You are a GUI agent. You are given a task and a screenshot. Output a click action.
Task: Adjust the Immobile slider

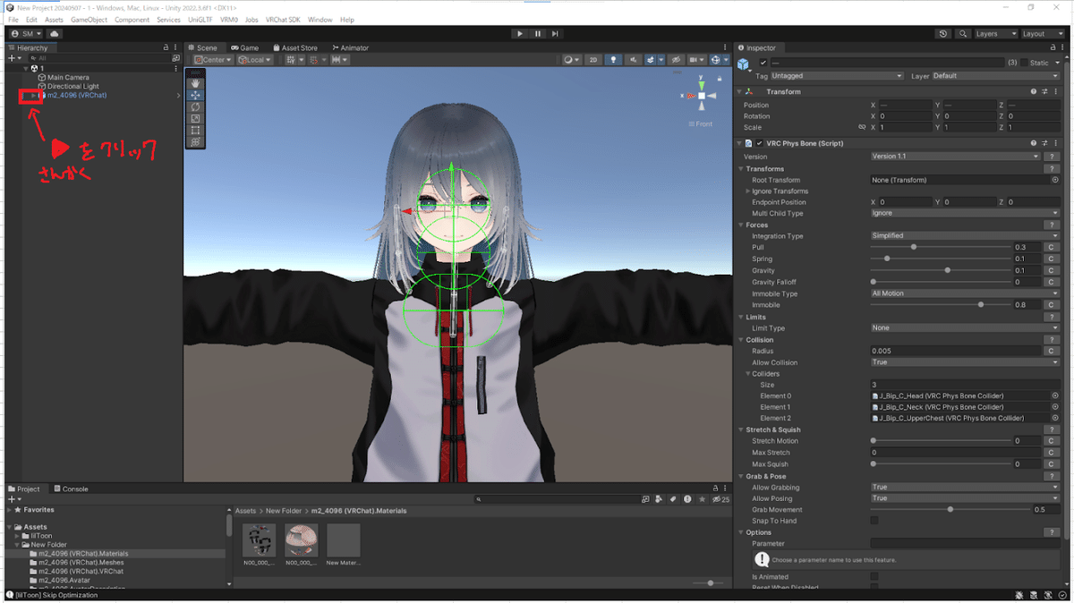pos(940,305)
